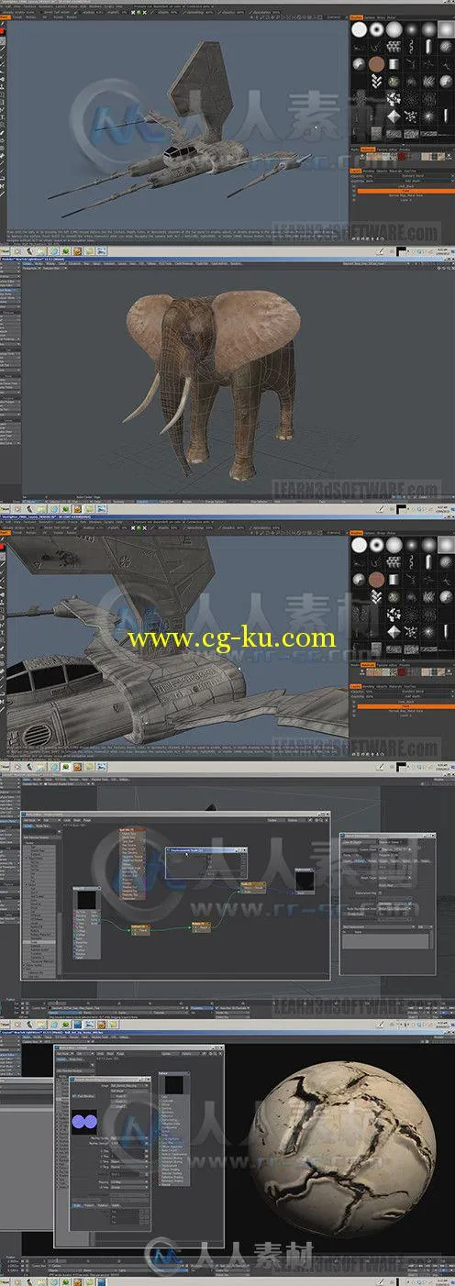Select the Displacement node popup title bar
Viewport: 455px width, 1286px height.
pos(206,850)
